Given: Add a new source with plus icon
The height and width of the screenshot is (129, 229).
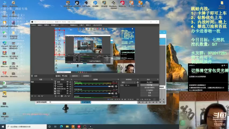Looking at the screenshot, I should [x=56, y=96].
